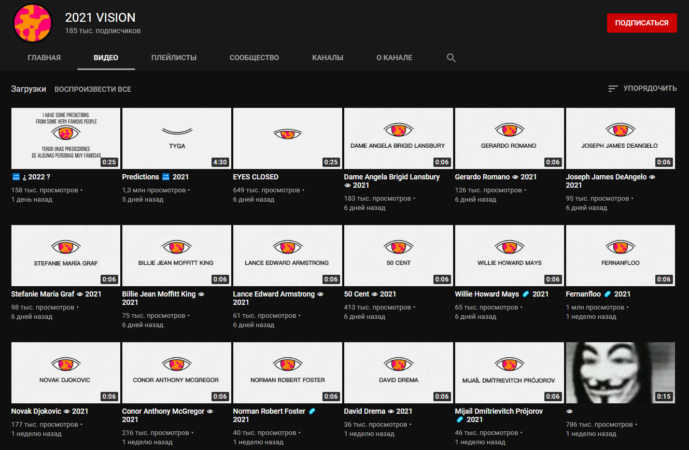
Task: Open Dame Angela Brigid Lansbury thumbnail
Action: tap(399, 138)
